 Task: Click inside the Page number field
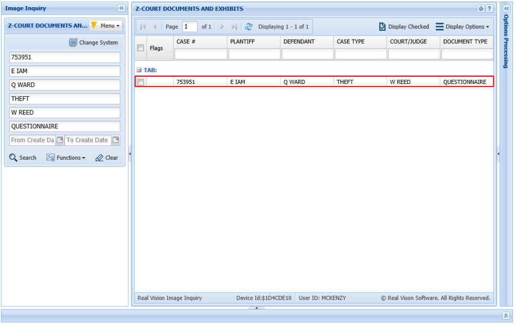tap(189, 26)
